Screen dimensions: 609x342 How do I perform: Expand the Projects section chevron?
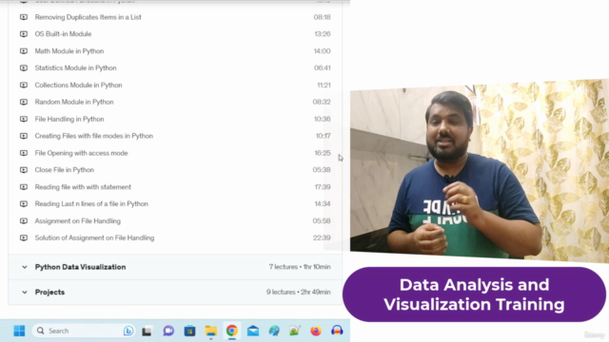pos(25,293)
